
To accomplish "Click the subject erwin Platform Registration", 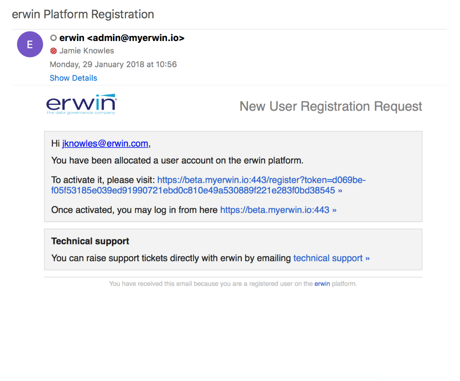I will coord(83,14).
